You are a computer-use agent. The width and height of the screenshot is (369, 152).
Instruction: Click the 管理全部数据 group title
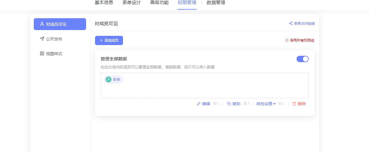click(x=114, y=59)
